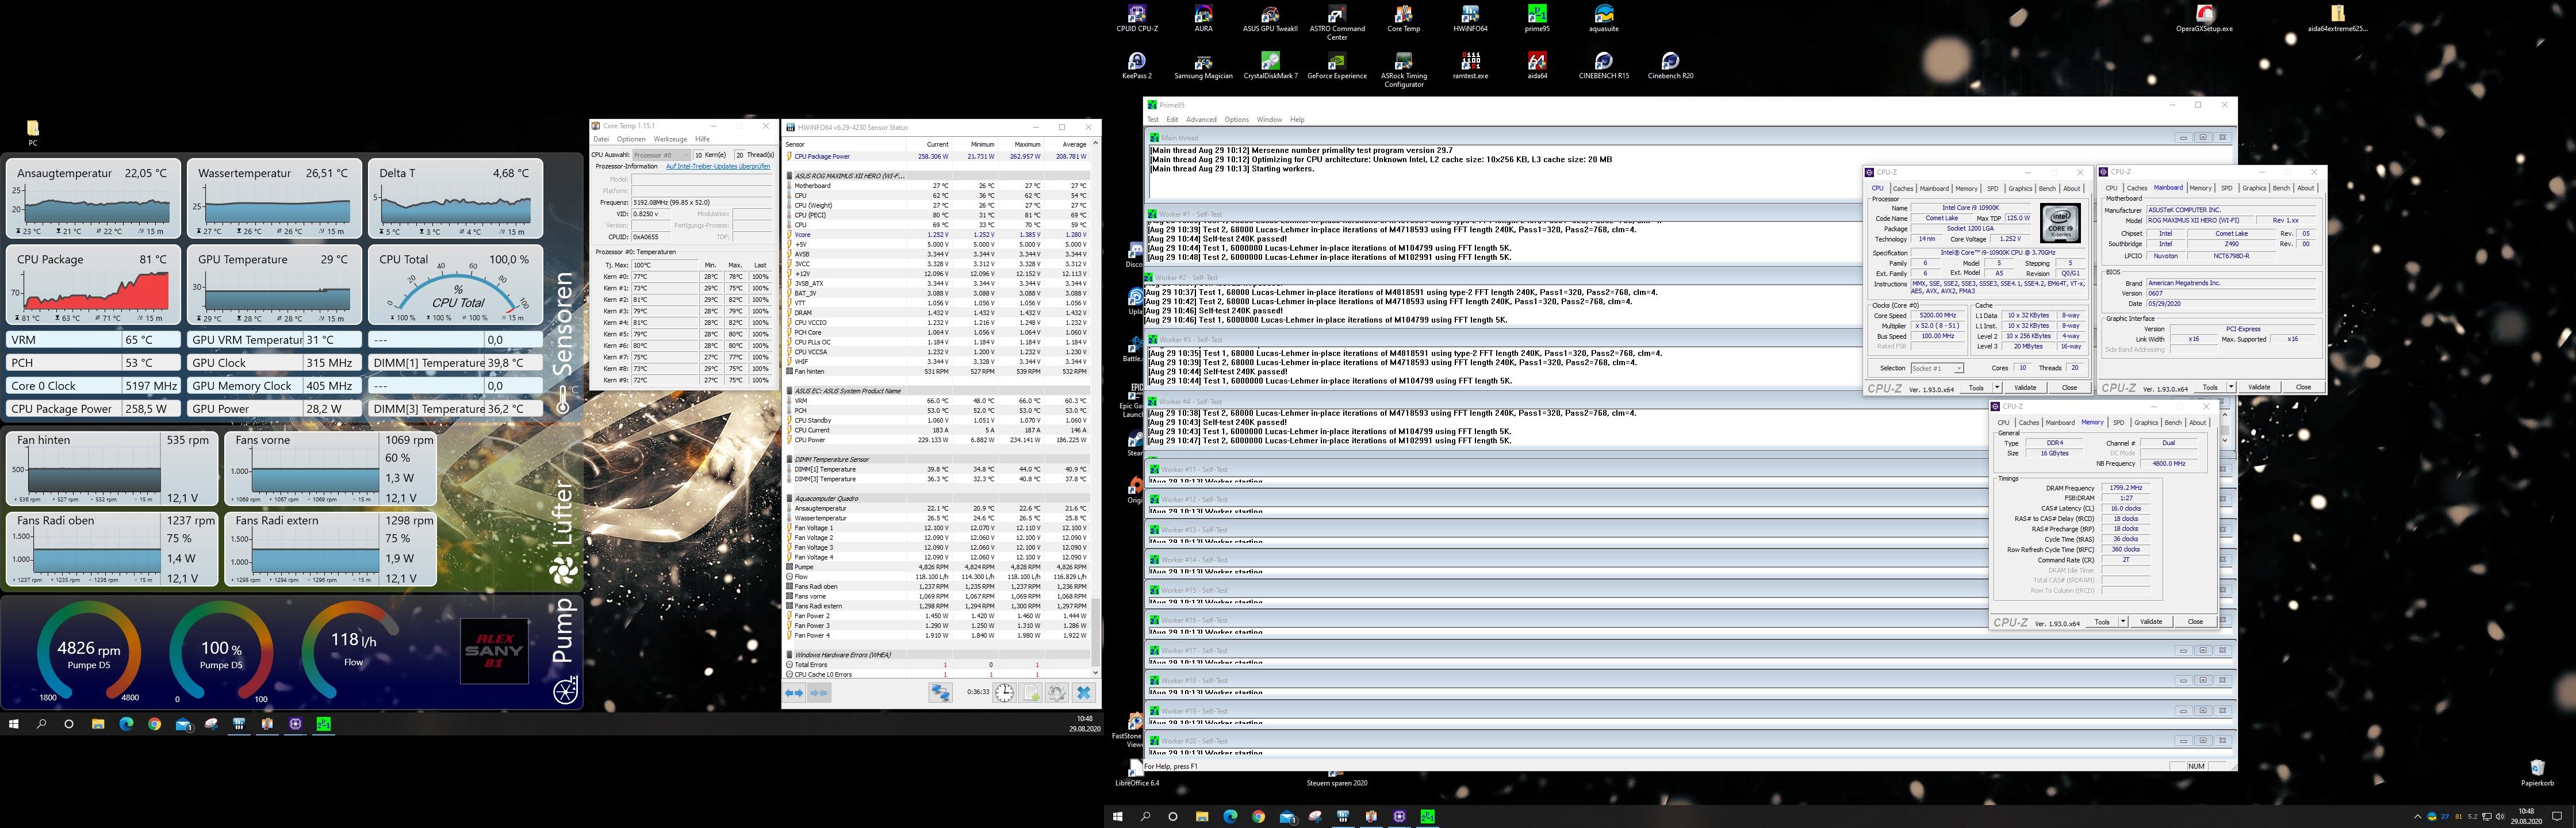Switch to Caches tab in left CPU-Z
Image resolution: width=2576 pixels, height=828 pixels.
(1902, 188)
